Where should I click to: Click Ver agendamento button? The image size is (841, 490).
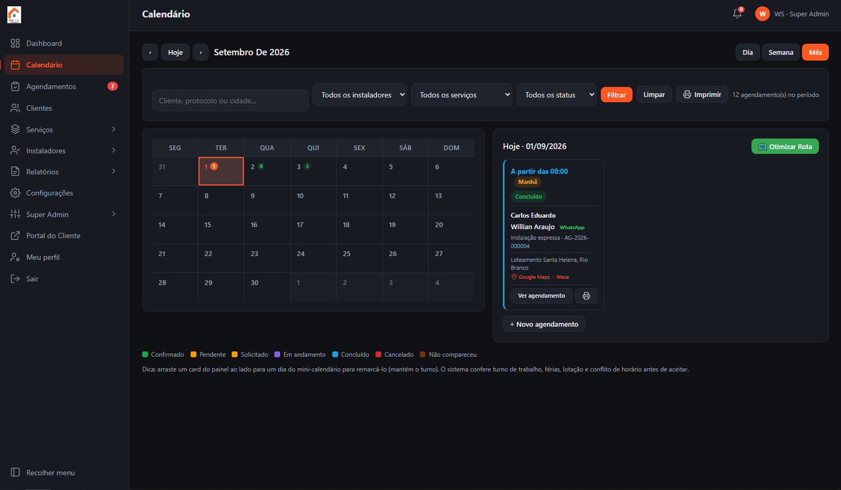pos(541,296)
